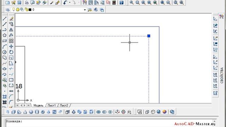Viewport: 226px width, 127px height.
Task: Go to previous layout tab arrow
Action: tap(21, 105)
